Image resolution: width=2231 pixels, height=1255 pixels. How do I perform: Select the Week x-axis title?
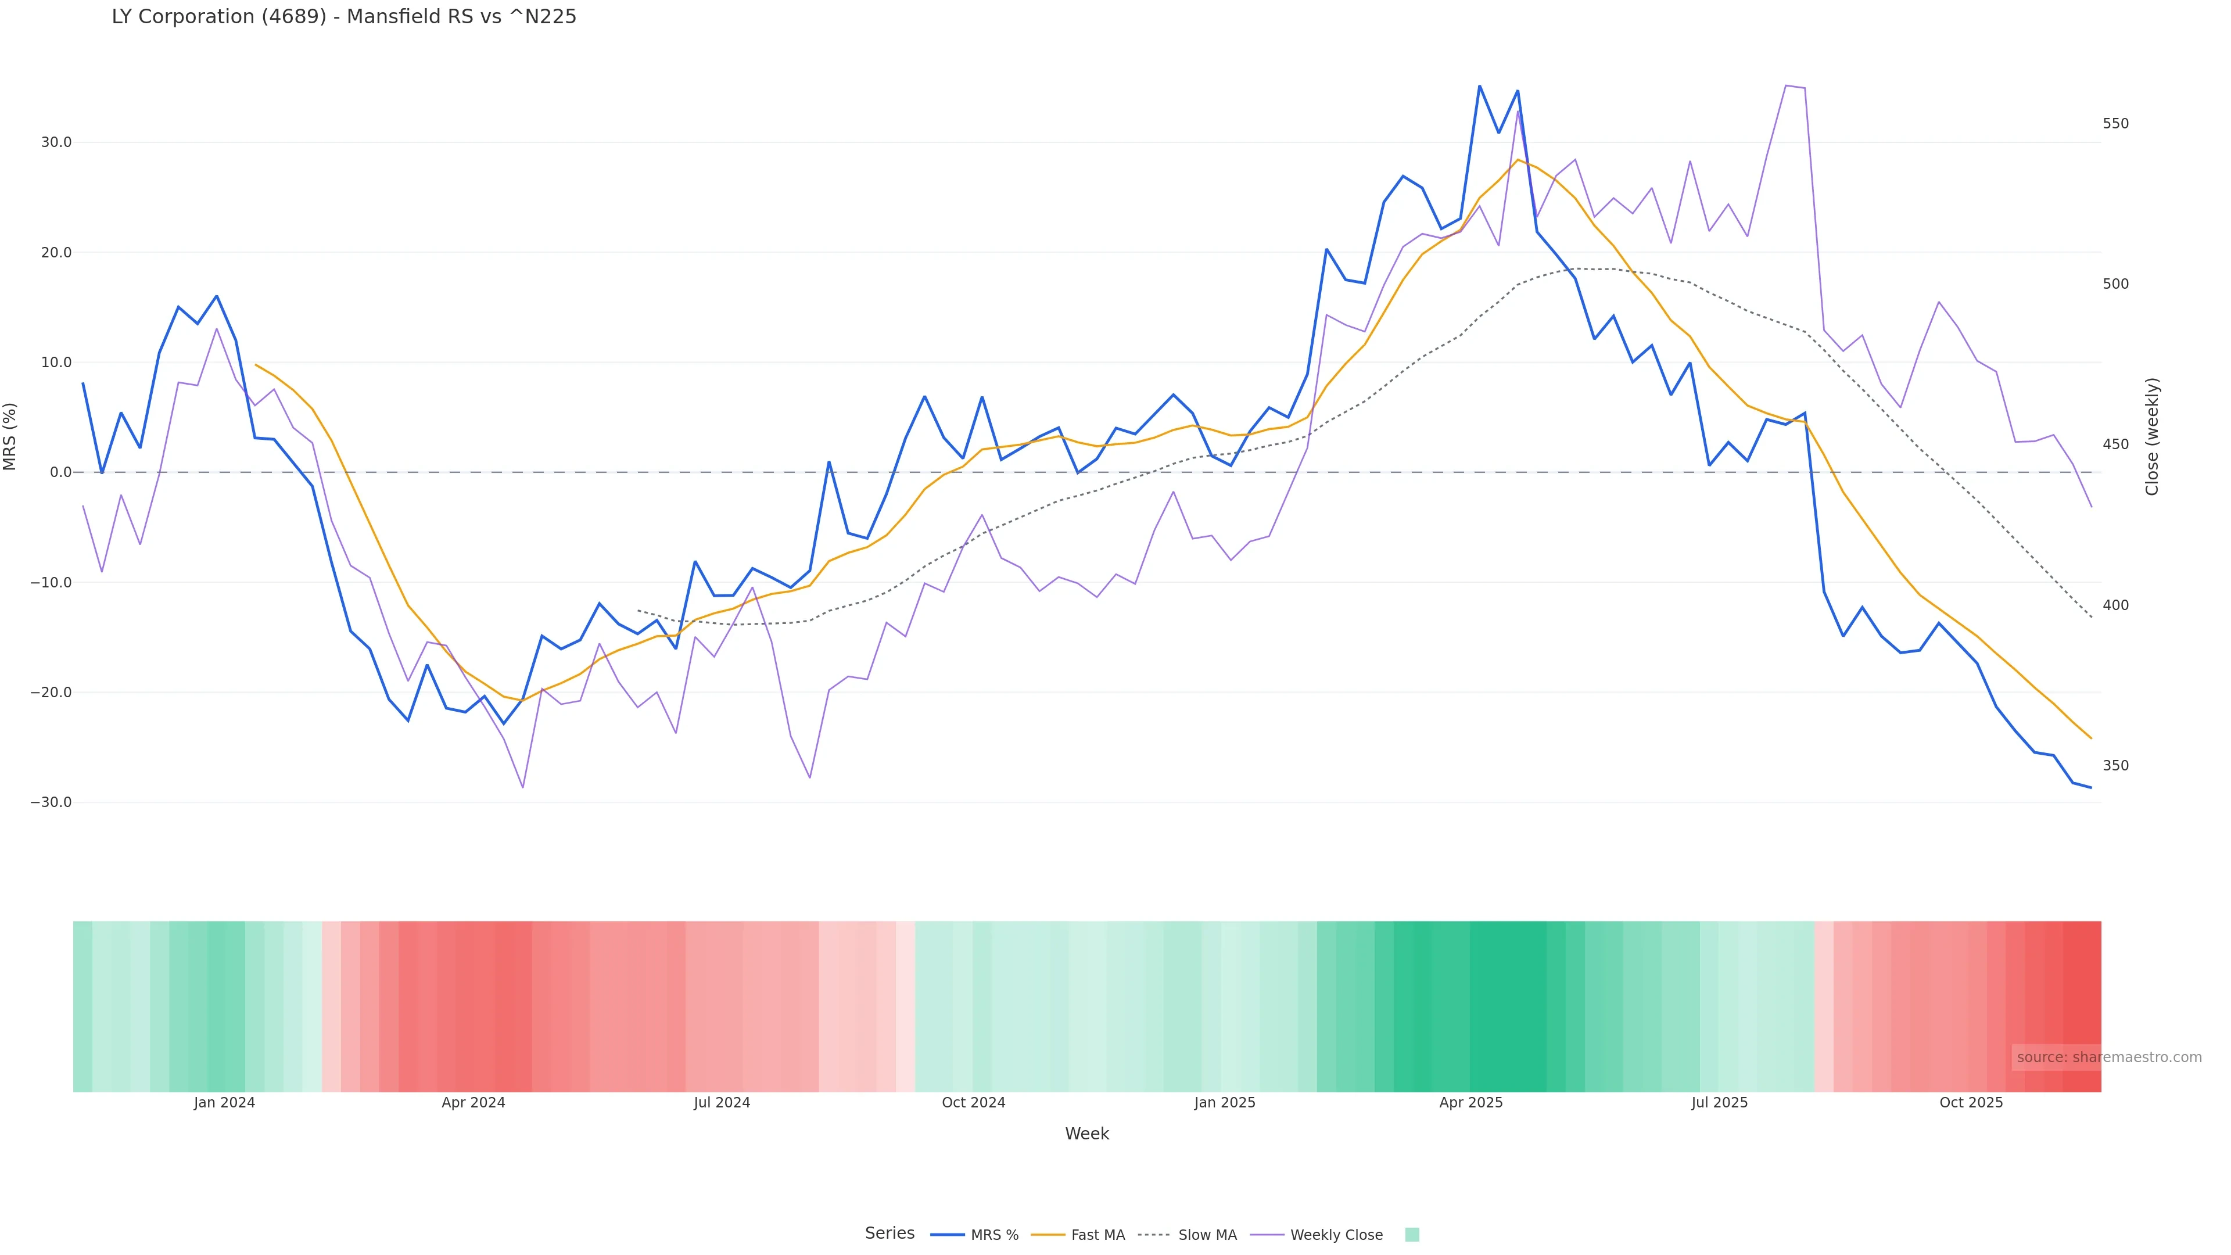(x=1087, y=1134)
